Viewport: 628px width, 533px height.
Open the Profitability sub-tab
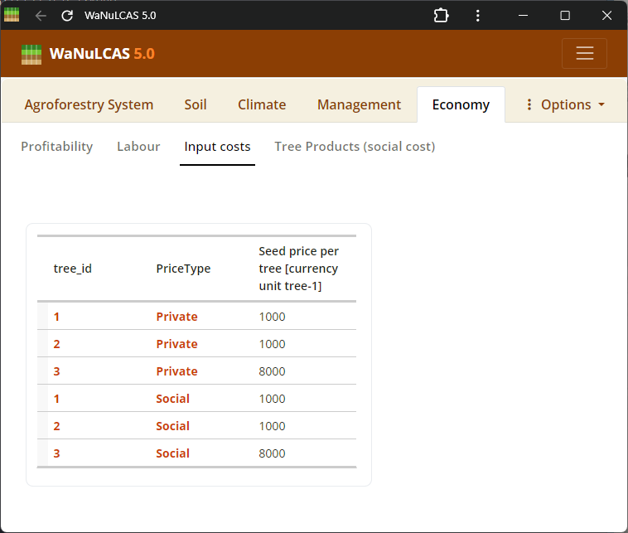(56, 147)
